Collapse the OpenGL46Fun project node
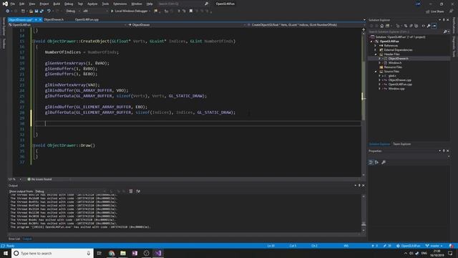The image size is (458, 258). (x=371, y=42)
